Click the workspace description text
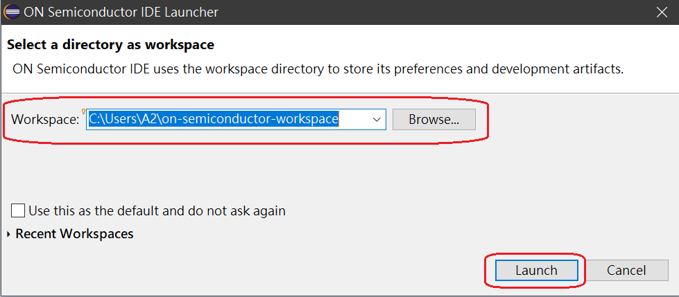The width and height of the screenshot is (679, 297). click(x=318, y=69)
